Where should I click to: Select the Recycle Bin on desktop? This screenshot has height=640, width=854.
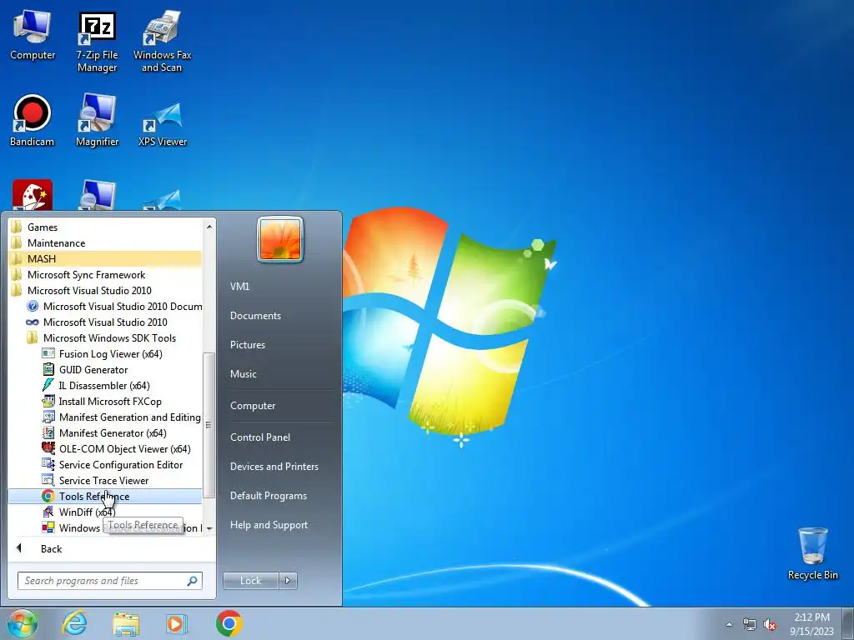click(812, 553)
